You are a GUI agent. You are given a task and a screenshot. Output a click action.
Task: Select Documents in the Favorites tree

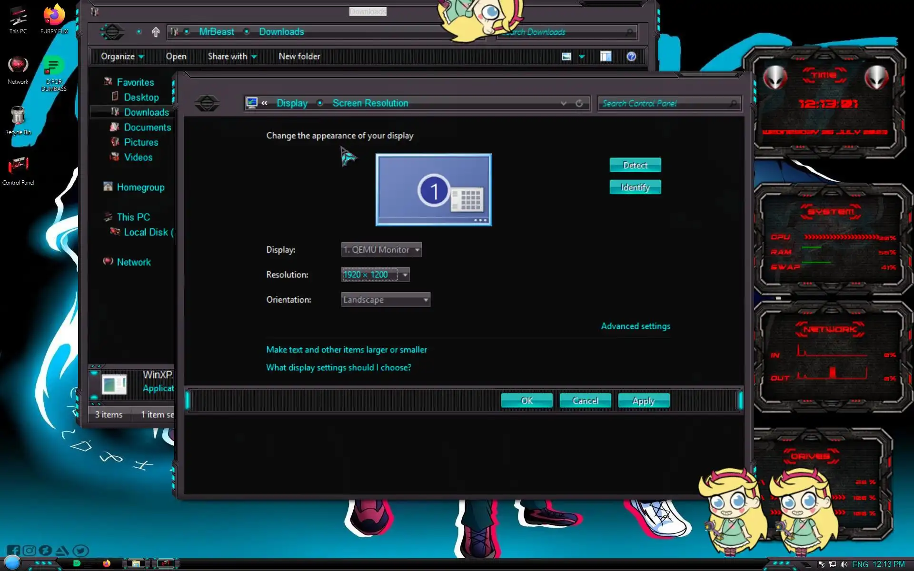pos(147,128)
